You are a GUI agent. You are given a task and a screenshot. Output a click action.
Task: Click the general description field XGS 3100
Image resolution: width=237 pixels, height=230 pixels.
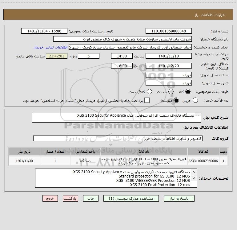click(x=117, y=117)
